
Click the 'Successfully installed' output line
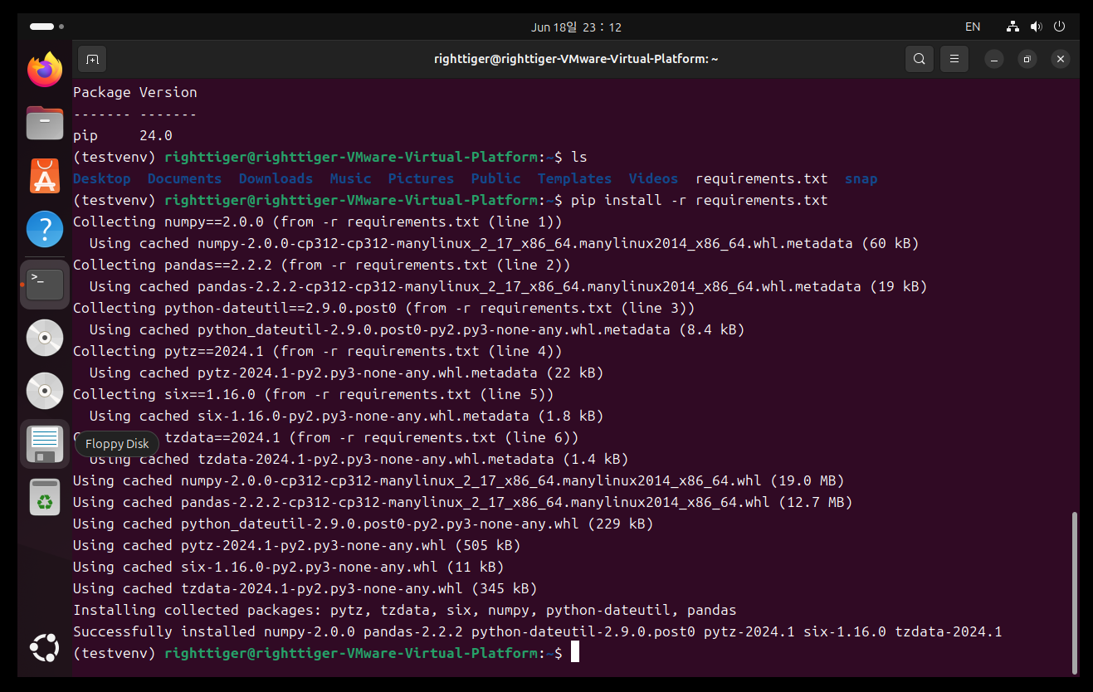click(538, 631)
